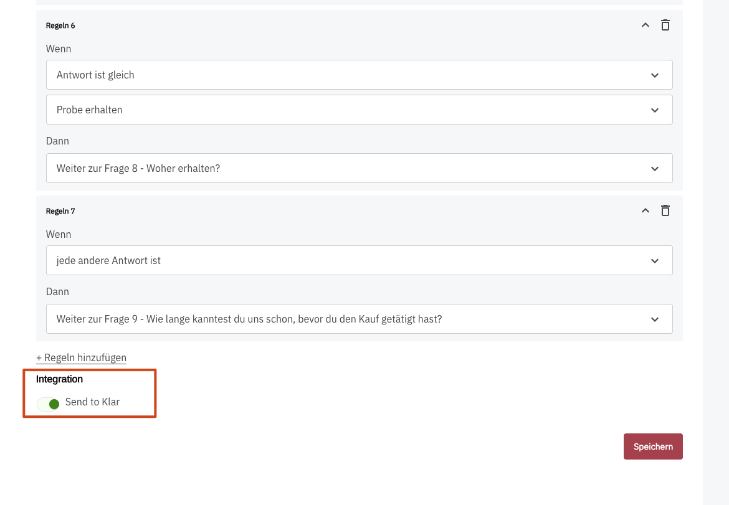Screen dimensions: 729x505
Task: Toggle the Send to Klar switch
Action: (x=49, y=404)
